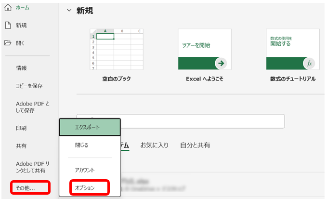Viewport: 326px width, 199px height.
Task: Open the ホーム page
Action: [x=23, y=8]
